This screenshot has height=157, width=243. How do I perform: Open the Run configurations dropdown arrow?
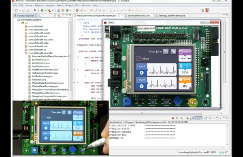[45, 11]
